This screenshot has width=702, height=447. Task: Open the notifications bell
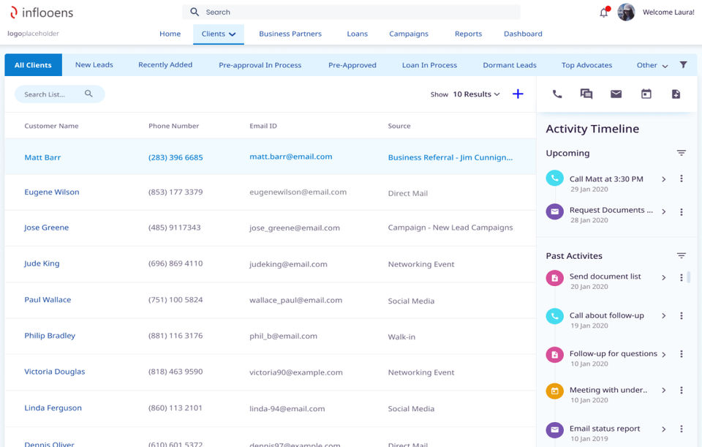[604, 12]
